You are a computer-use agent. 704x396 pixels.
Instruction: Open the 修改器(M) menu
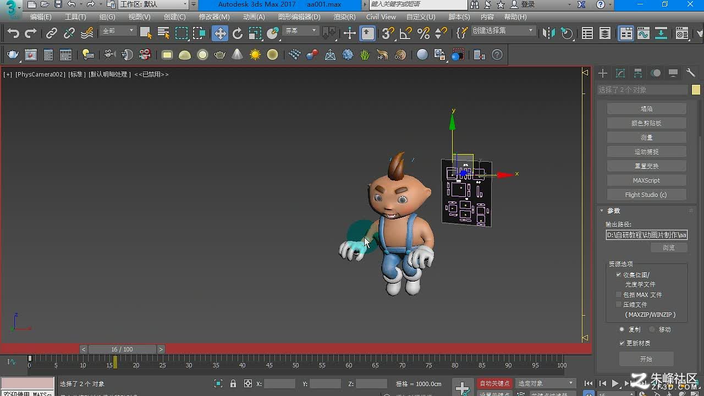click(x=215, y=17)
